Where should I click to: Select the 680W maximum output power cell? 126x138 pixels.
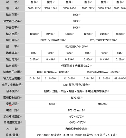coord(76,21)
